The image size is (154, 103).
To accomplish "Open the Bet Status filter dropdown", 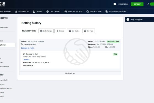I will coord(74,31).
